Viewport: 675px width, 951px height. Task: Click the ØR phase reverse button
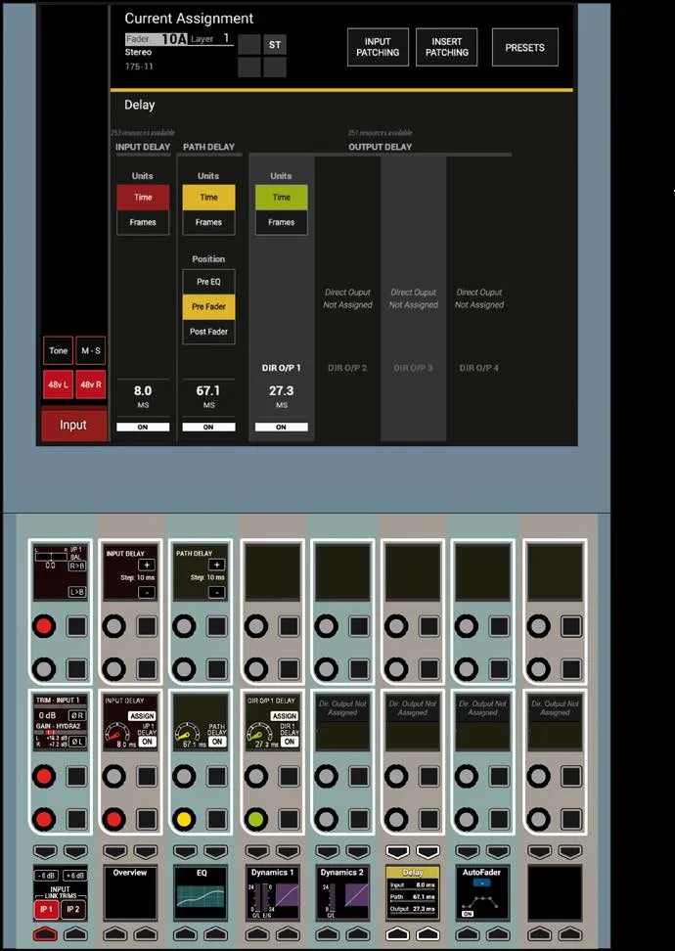77,715
